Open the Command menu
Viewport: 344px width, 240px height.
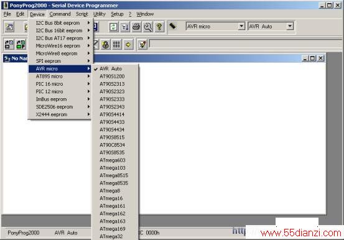click(x=60, y=14)
